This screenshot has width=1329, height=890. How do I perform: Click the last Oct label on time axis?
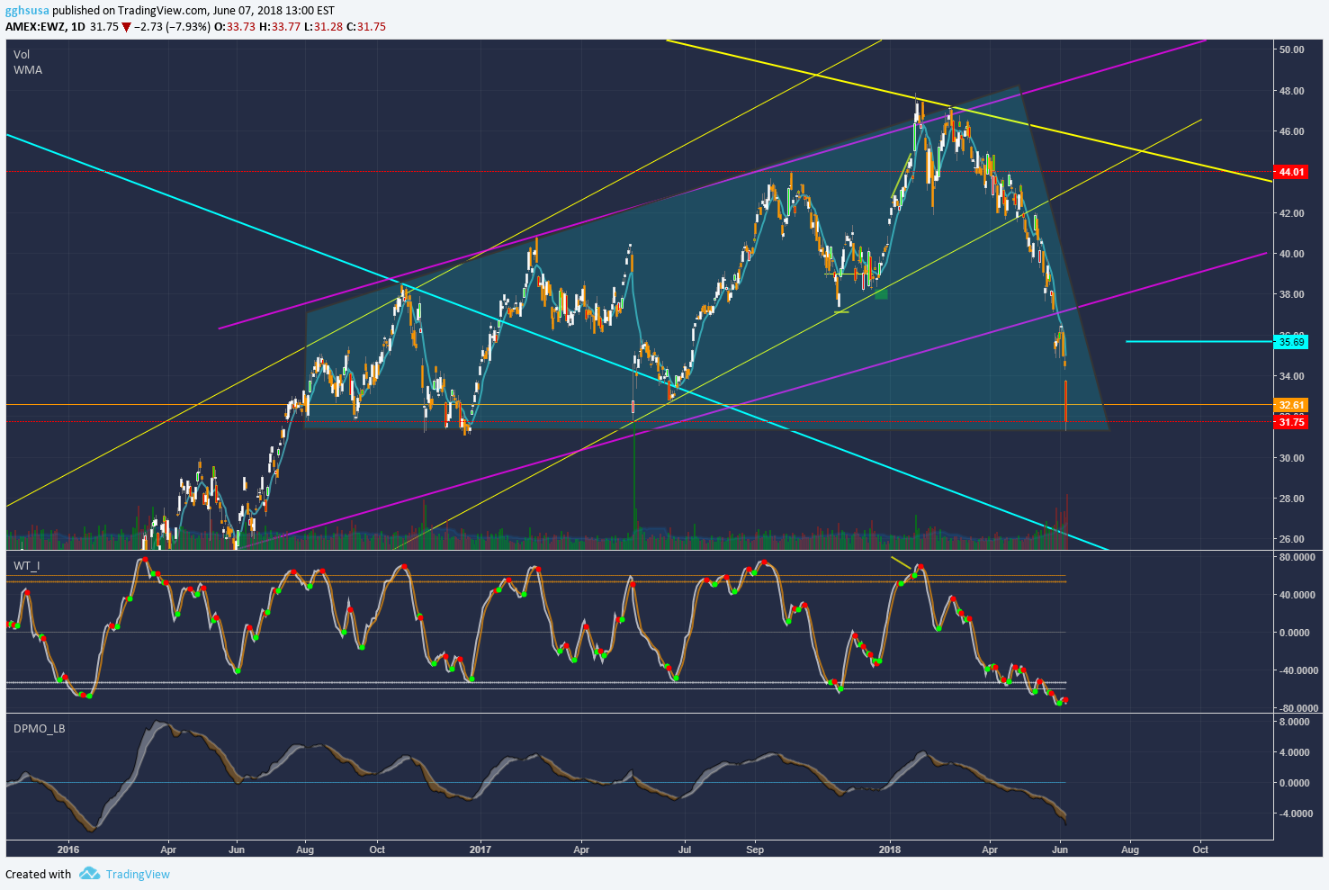tap(1199, 850)
